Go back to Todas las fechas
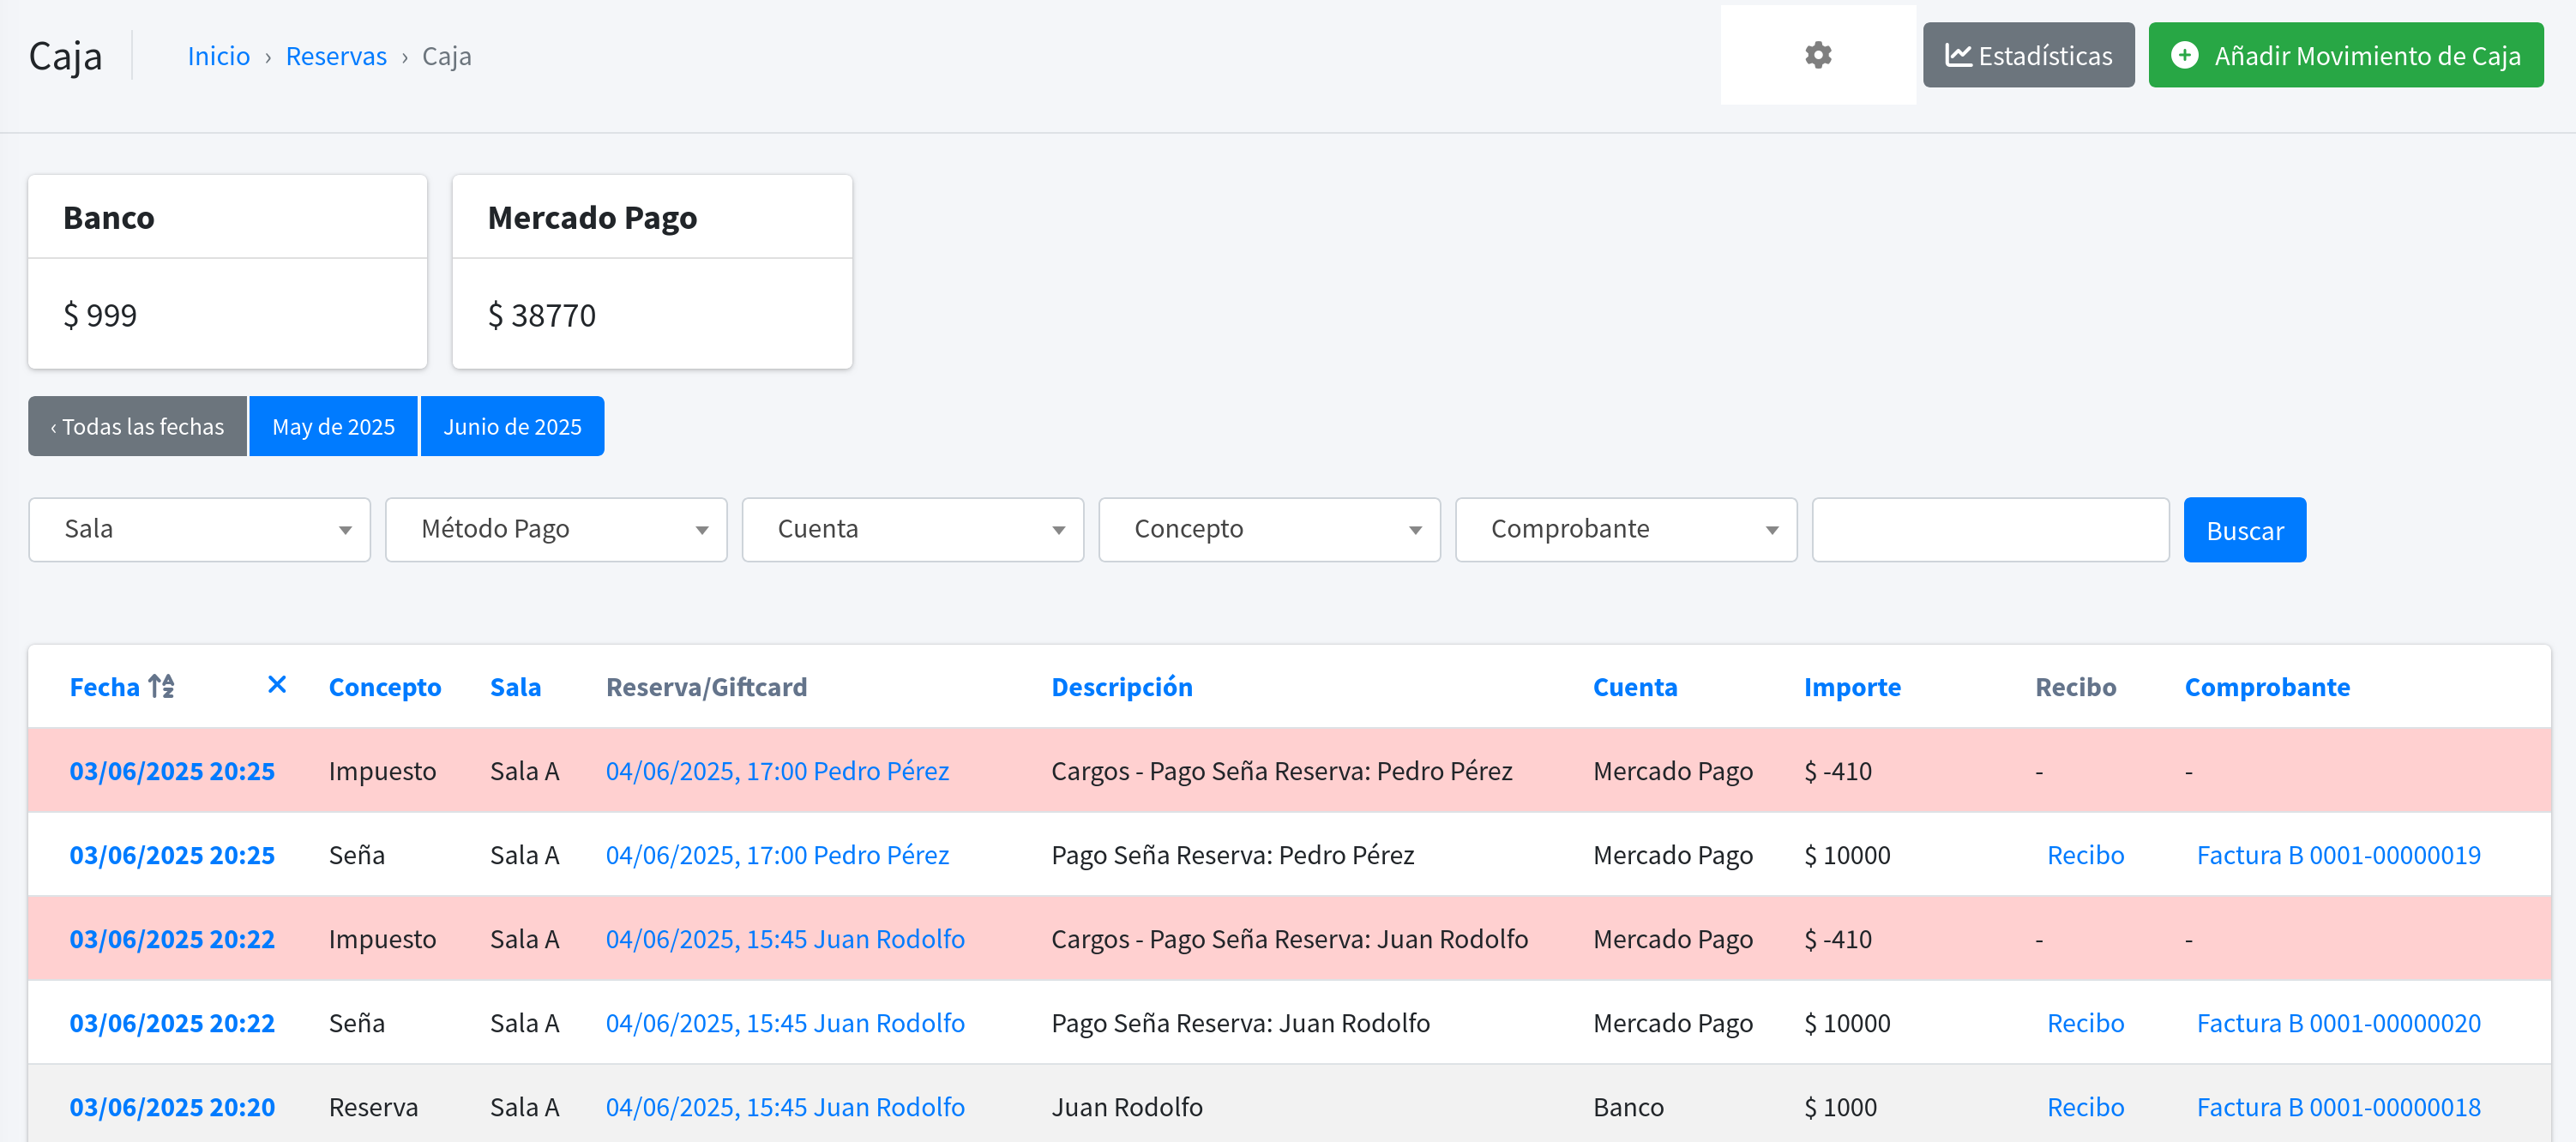This screenshot has width=2576, height=1142. point(137,426)
